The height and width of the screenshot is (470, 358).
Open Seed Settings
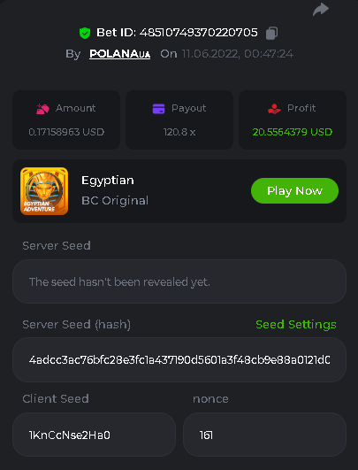click(x=296, y=324)
